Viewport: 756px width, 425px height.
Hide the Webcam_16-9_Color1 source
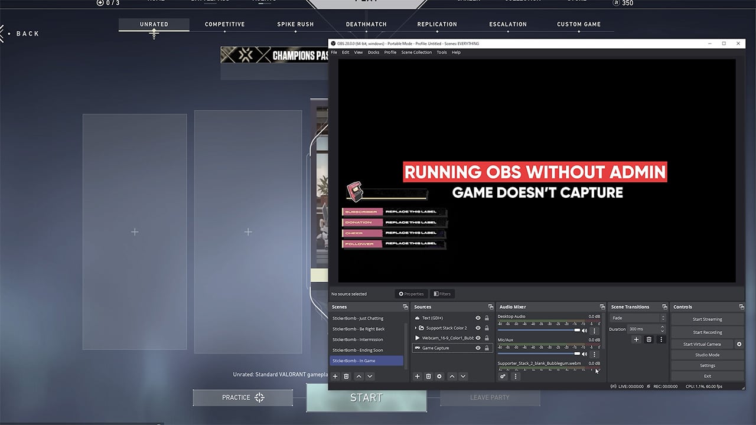tap(478, 338)
